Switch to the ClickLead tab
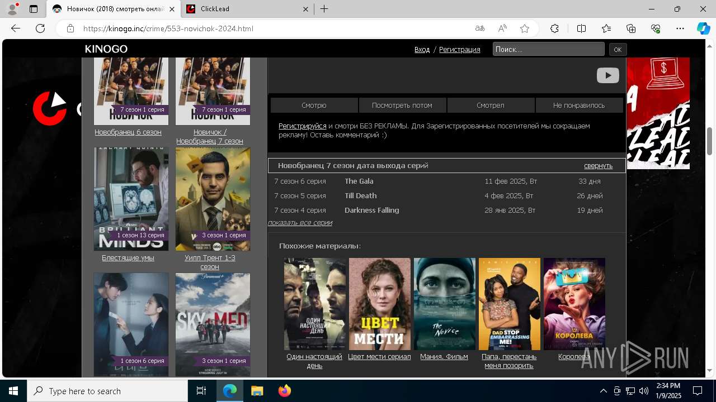The width and height of the screenshot is (716, 402). point(248,9)
